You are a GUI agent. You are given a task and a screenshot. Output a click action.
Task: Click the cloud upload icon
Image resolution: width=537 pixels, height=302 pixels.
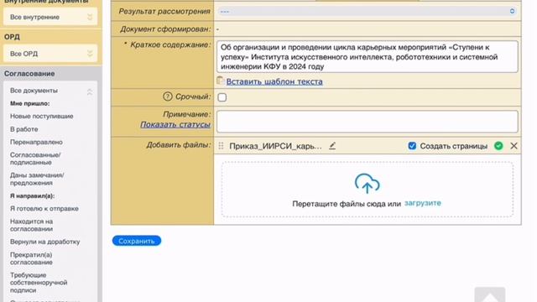click(368, 184)
